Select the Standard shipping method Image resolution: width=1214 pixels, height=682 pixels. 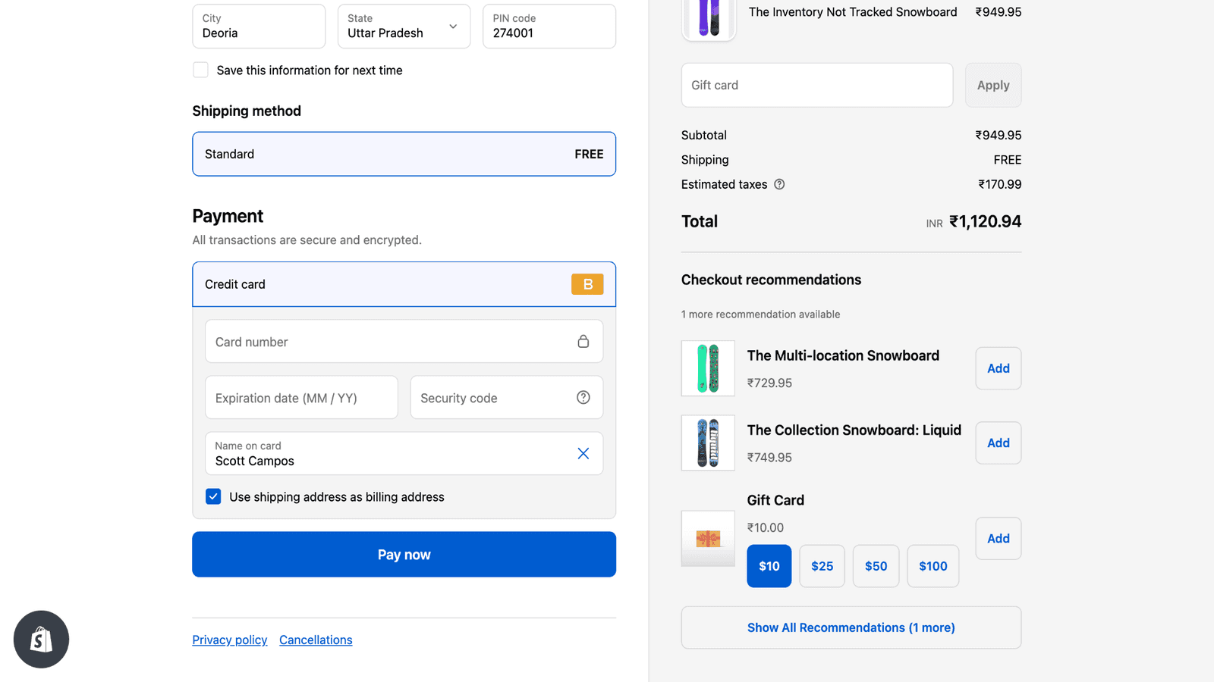pyautogui.click(x=404, y=154)
